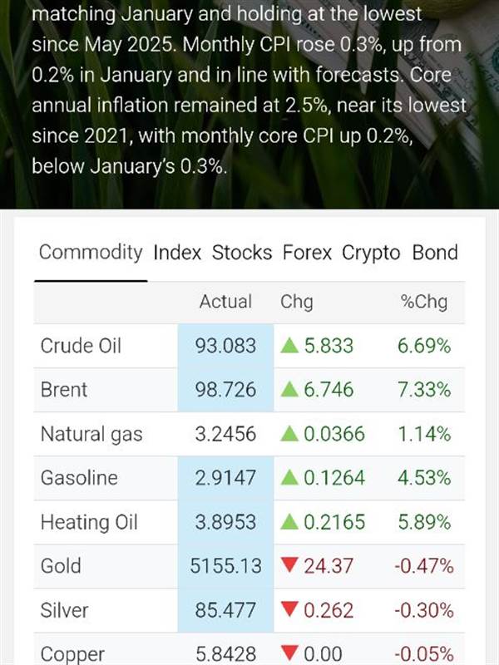499x665 pixels.
Task: Open Gasoline price details
Action: 79,478
